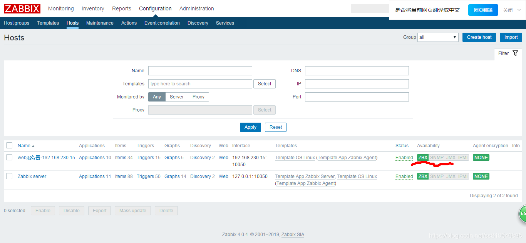Click JMX availability badge for web服务器 host
Screen dimensions: 526x243
coord(451,158)
